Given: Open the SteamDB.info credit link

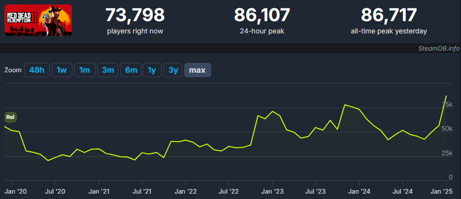Looking at the screenshot, I should tap(439, 49).
